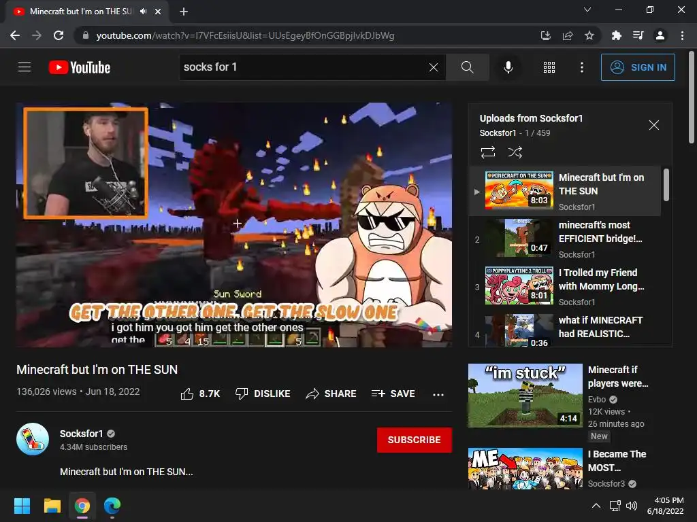This screenshot has height=522, width=697.
Task: Like the video with thumbs up
Action: pos(200,394)
